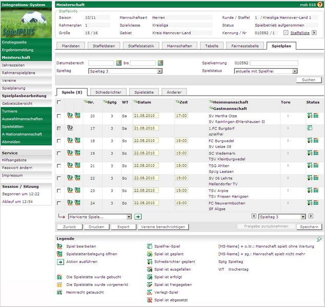Go to the previous Spieltag with the arrow
This screenshot has height=307, width=325.
[x=254, y=217]
